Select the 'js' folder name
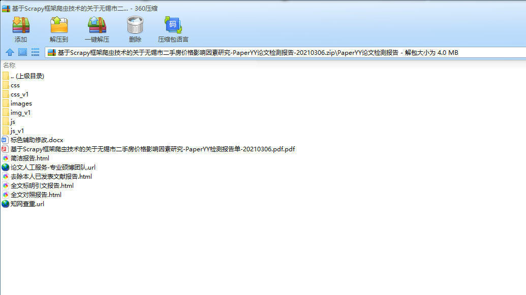The width and height of the screenshot is (526, 295). coord(13,121)
